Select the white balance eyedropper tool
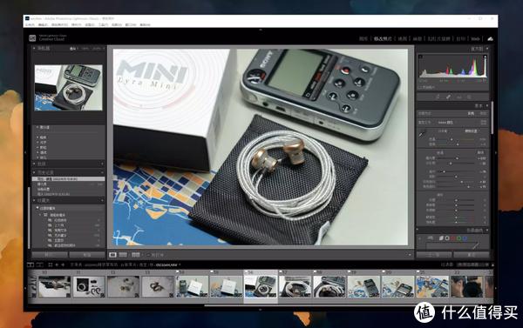Screen dimensions: 523x328 pos(422,134)
